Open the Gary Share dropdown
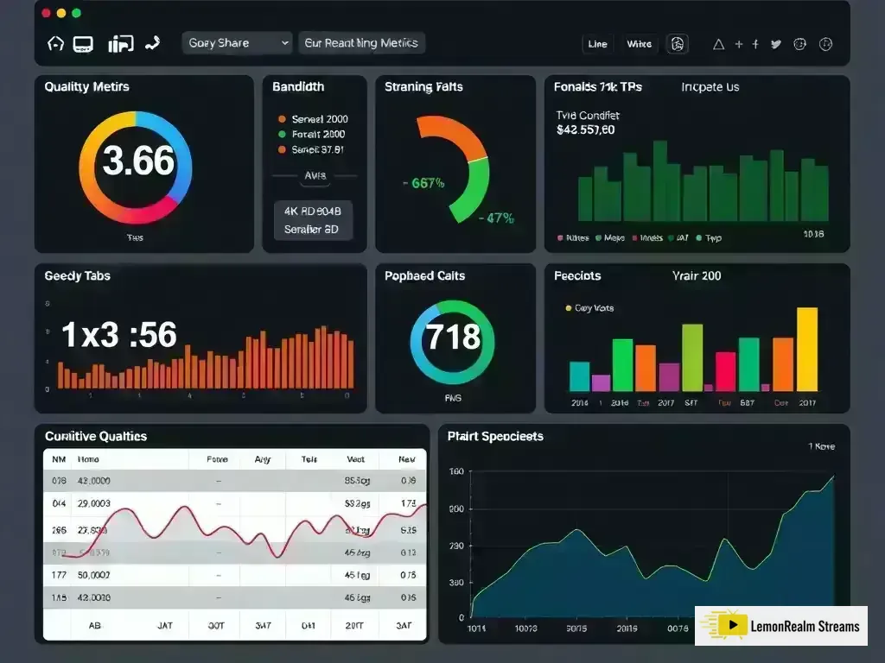This screenshot has width=885, height=663. (236, 42)
